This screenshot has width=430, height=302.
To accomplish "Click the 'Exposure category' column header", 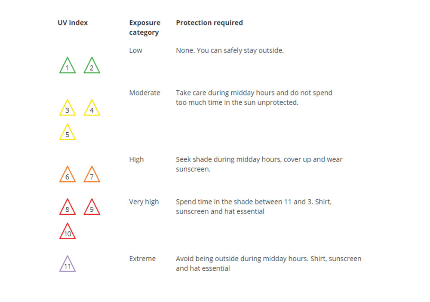I will click(145, 27).
